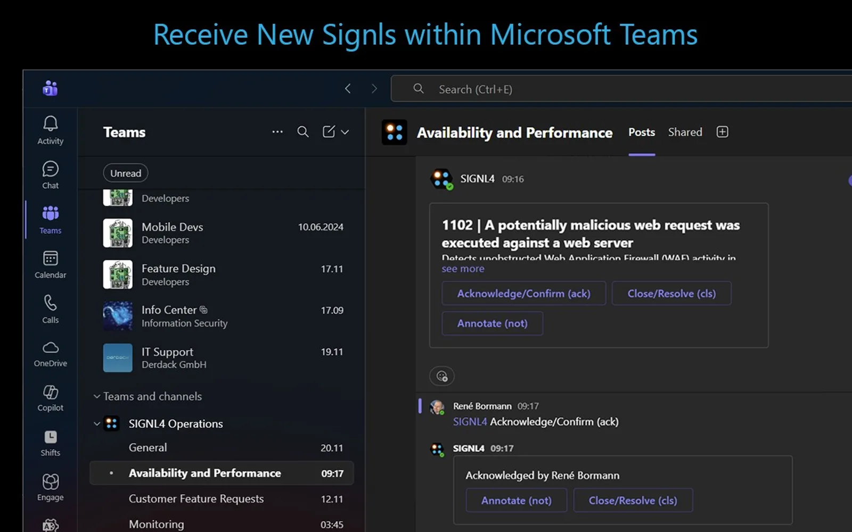This screenshot has width=852, height=532.
Task: Open the Engage app
Action: [50, 488]
